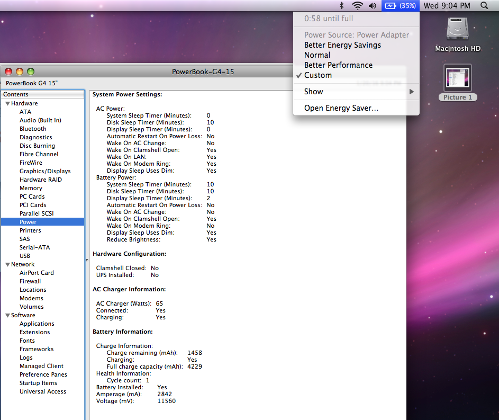Open the Wi-Fi AirPort status icon
Viewport: 499px width, 420px height.
pos(357,5)
